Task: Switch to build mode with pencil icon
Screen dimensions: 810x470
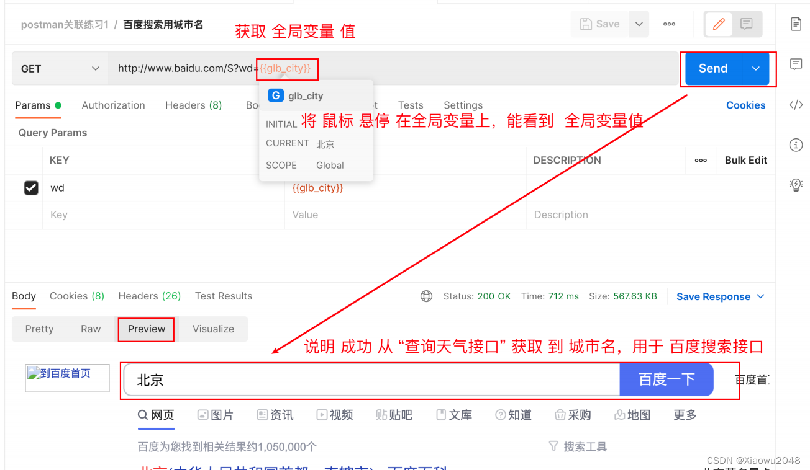Action: [719, 24]
